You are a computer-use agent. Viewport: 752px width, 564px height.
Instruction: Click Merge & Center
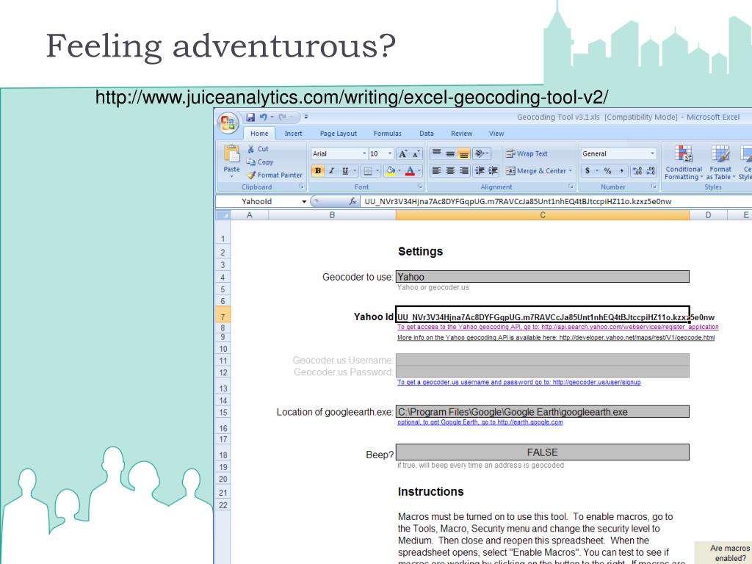537,170
